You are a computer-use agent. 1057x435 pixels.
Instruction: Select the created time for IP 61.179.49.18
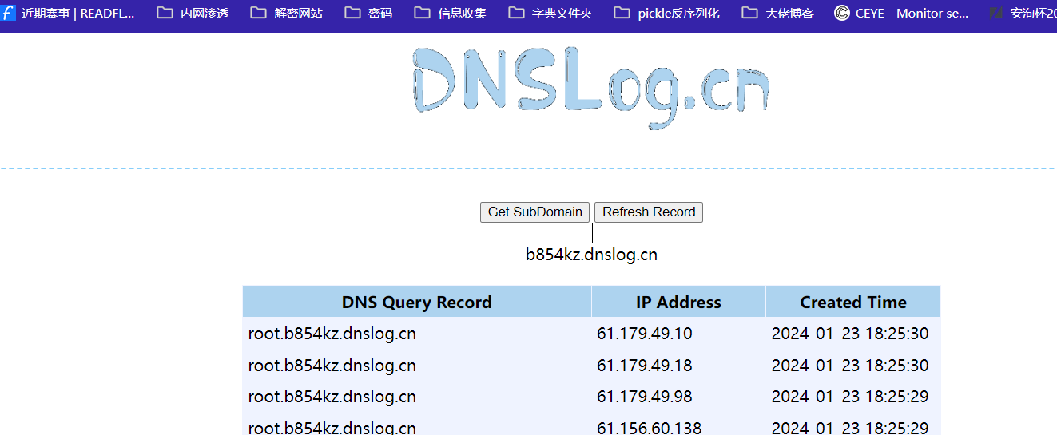pos(850,366)
